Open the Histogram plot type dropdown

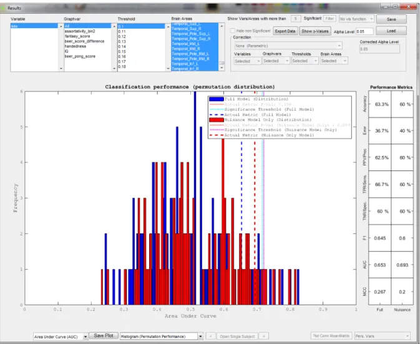pos(162,337)
